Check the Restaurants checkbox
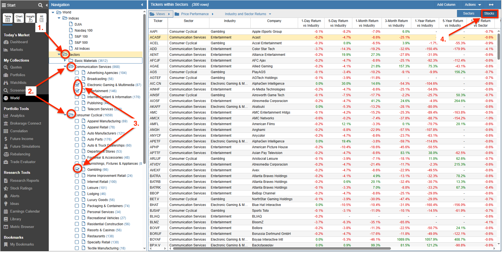The height and width of the screenshot is (253, 503). (x=77, y=236)
